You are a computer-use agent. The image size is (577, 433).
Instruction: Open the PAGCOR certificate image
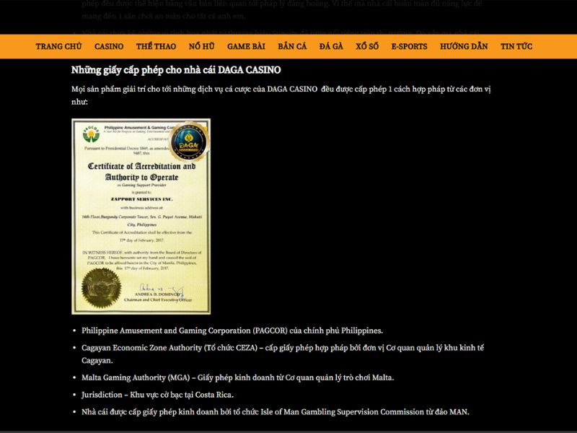(x=141, y=216)
